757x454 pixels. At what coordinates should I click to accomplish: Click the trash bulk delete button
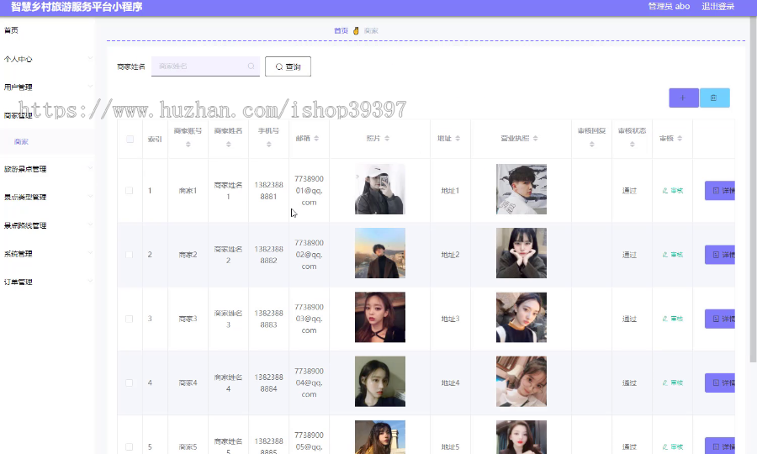tap(714, 98)
